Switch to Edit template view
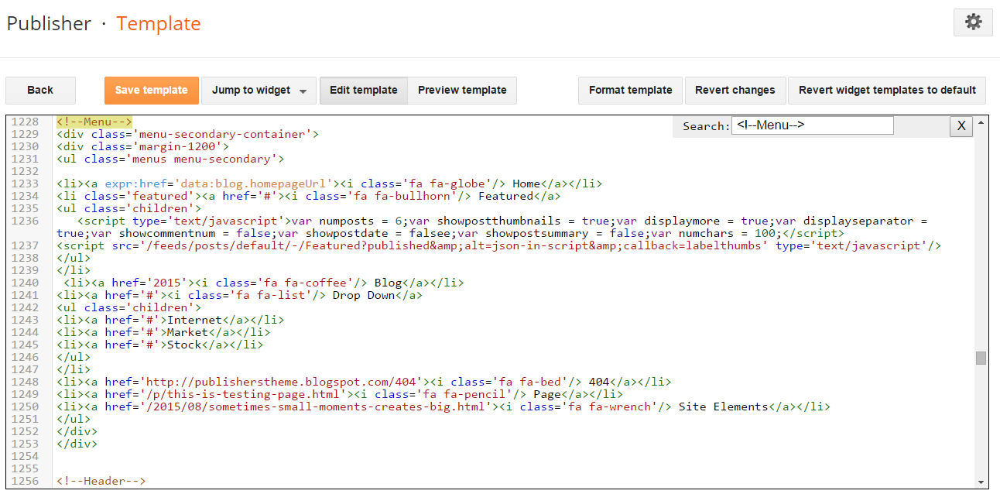 (x=364, y=91)
